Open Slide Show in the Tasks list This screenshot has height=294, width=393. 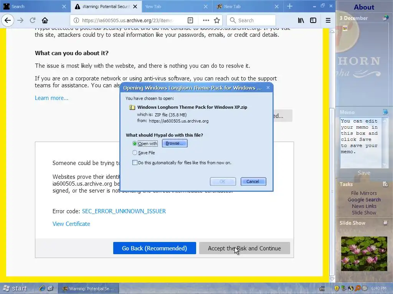click(x=364, y=212)
